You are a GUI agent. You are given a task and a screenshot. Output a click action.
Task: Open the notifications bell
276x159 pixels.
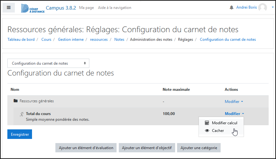tap(231, 8)
